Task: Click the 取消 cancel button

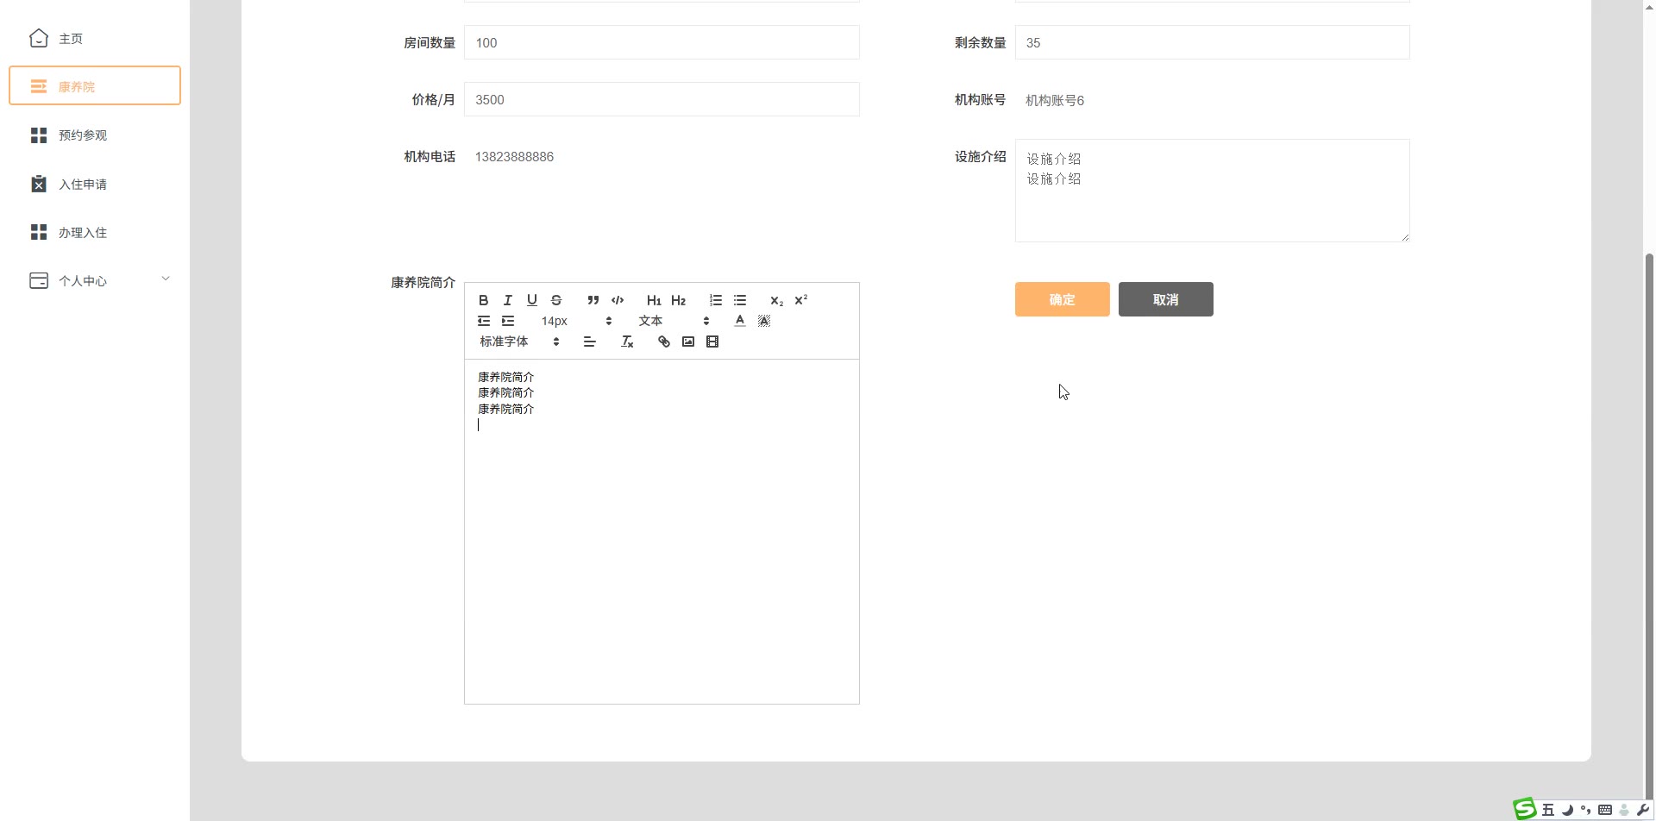Action: click(x=1165, y=299)
